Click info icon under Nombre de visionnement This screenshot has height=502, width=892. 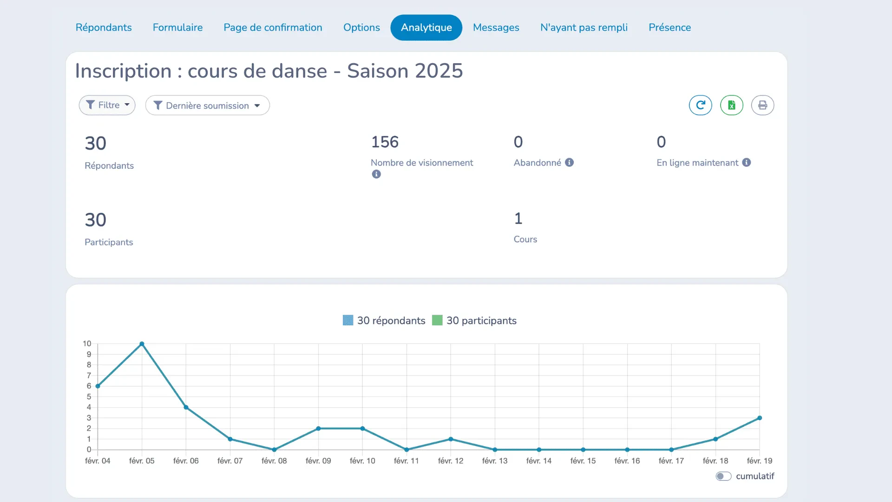(376, 174)
